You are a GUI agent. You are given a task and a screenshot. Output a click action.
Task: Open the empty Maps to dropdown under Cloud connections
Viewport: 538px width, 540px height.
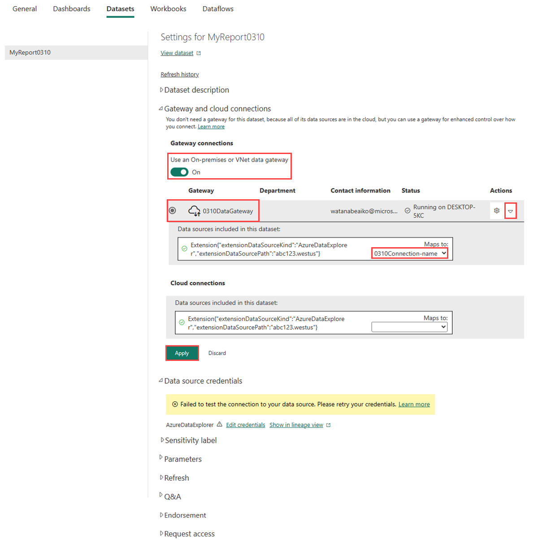[x=409, y=327]
